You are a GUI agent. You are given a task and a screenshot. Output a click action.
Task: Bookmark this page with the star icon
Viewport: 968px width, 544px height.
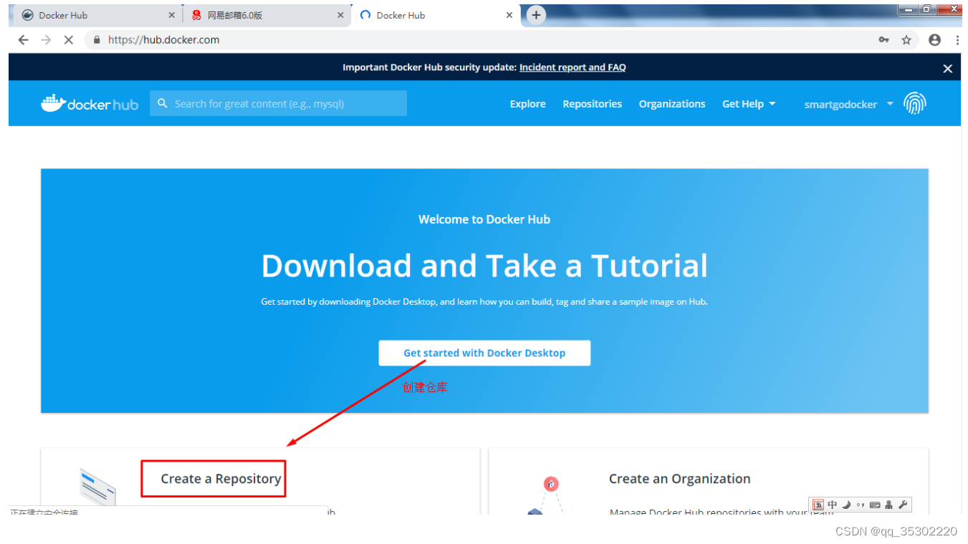(906, 40)
